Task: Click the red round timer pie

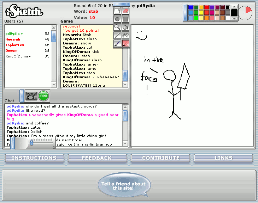Action: tap(245, 13)
